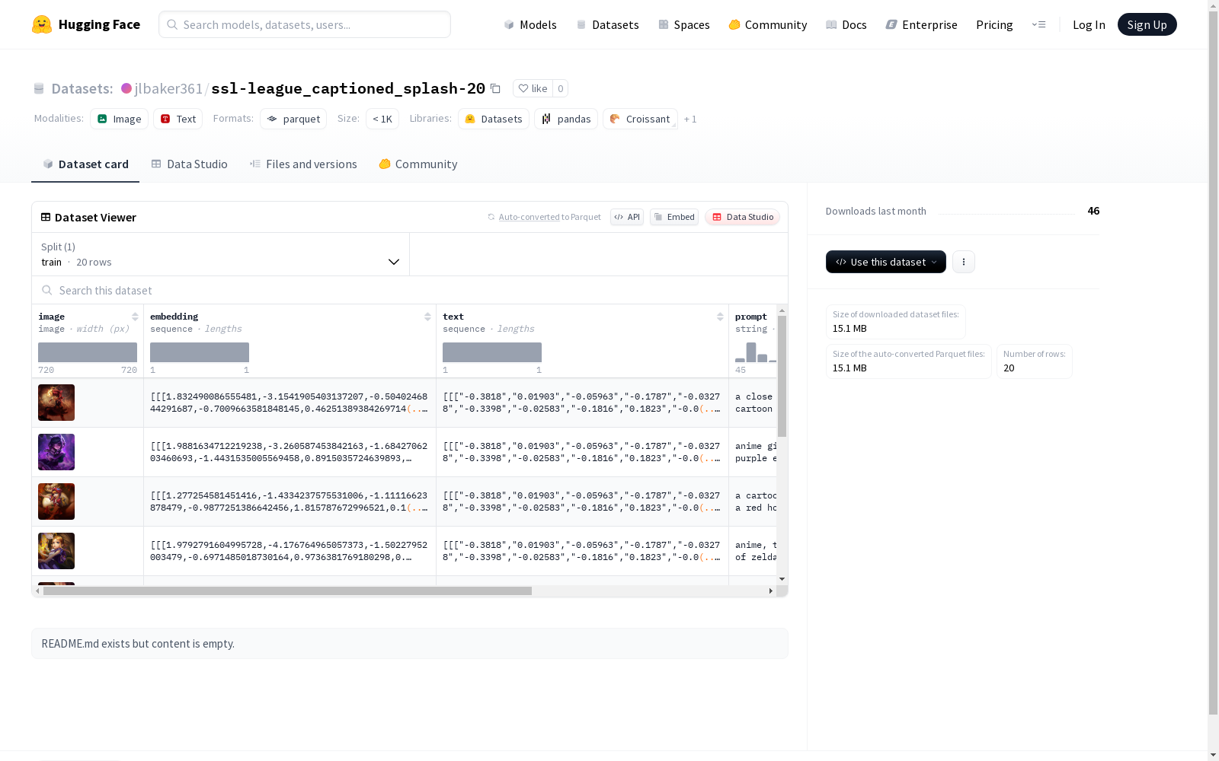Open the API button in viewer
The height and width of the screenshot is (761, 1219).
click(x=627, y=217)
